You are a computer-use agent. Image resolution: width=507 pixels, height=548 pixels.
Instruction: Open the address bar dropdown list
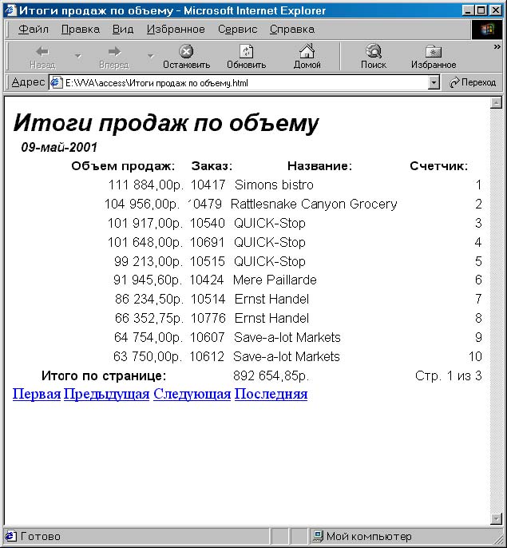point(434,82)
